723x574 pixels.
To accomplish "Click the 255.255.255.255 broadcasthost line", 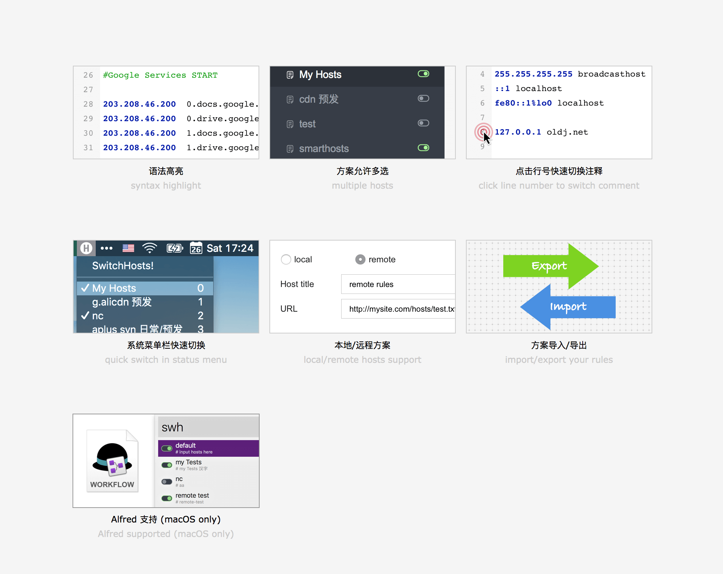I will click(570, 74).
